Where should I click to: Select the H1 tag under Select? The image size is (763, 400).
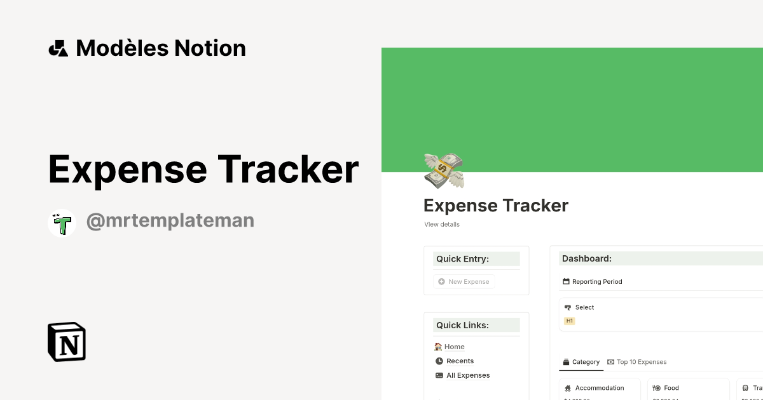coord(569,321)
